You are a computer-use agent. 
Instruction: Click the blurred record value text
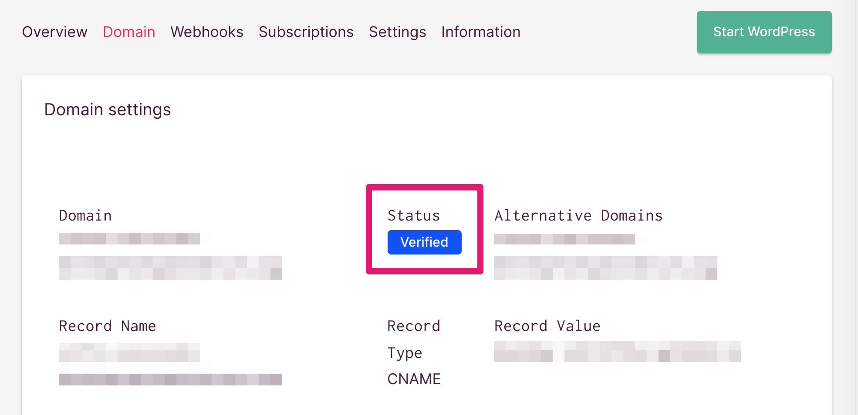tap(617, 351)
